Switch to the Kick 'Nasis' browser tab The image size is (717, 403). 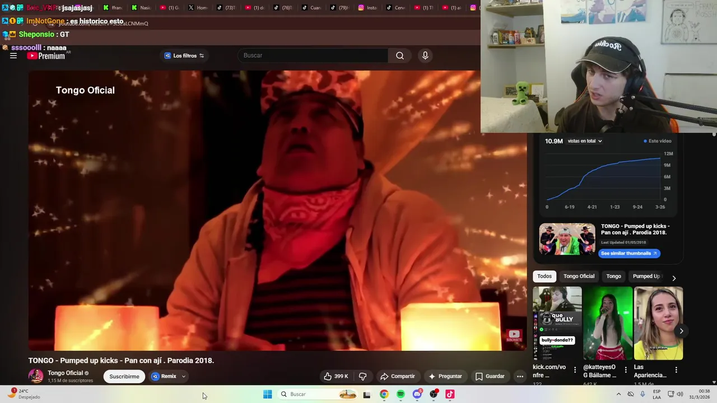pyautogui.click(x=141, y=8)
